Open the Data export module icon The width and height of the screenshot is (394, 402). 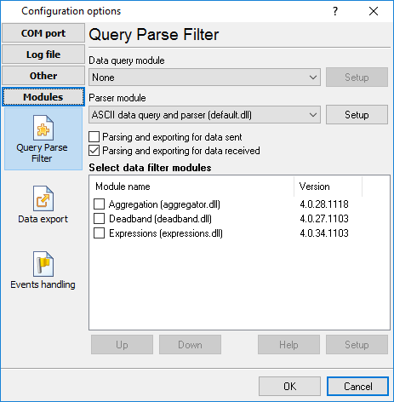(x=43, y=198)
